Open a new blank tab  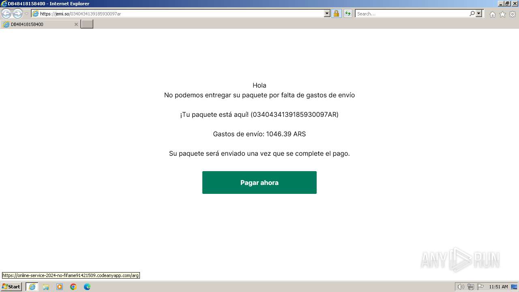pos(87,24)
